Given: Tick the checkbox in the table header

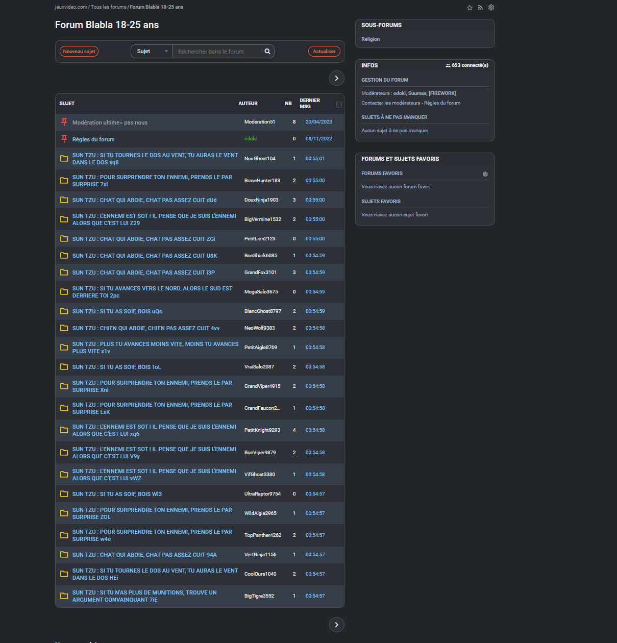Looking at the screenshot, I should tap(339, 105).
